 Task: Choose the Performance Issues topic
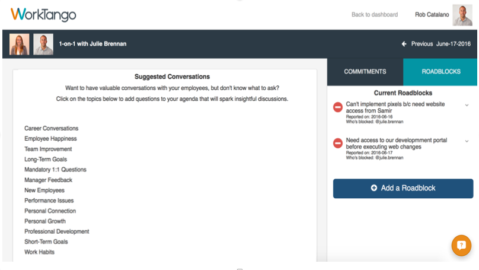click(x=49, y=201)
